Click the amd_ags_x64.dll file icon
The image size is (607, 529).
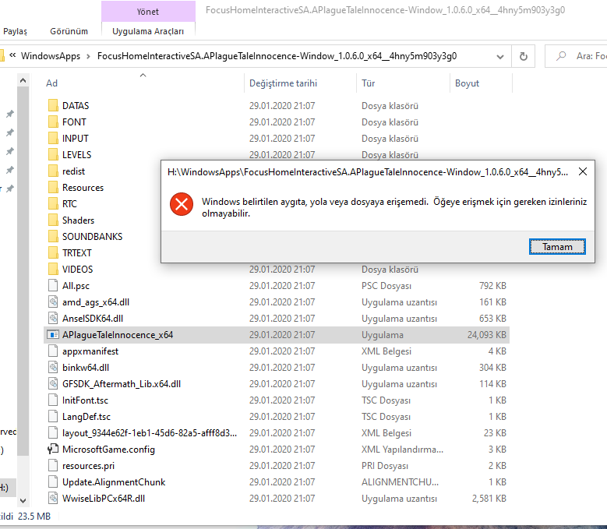click(53, 302)
